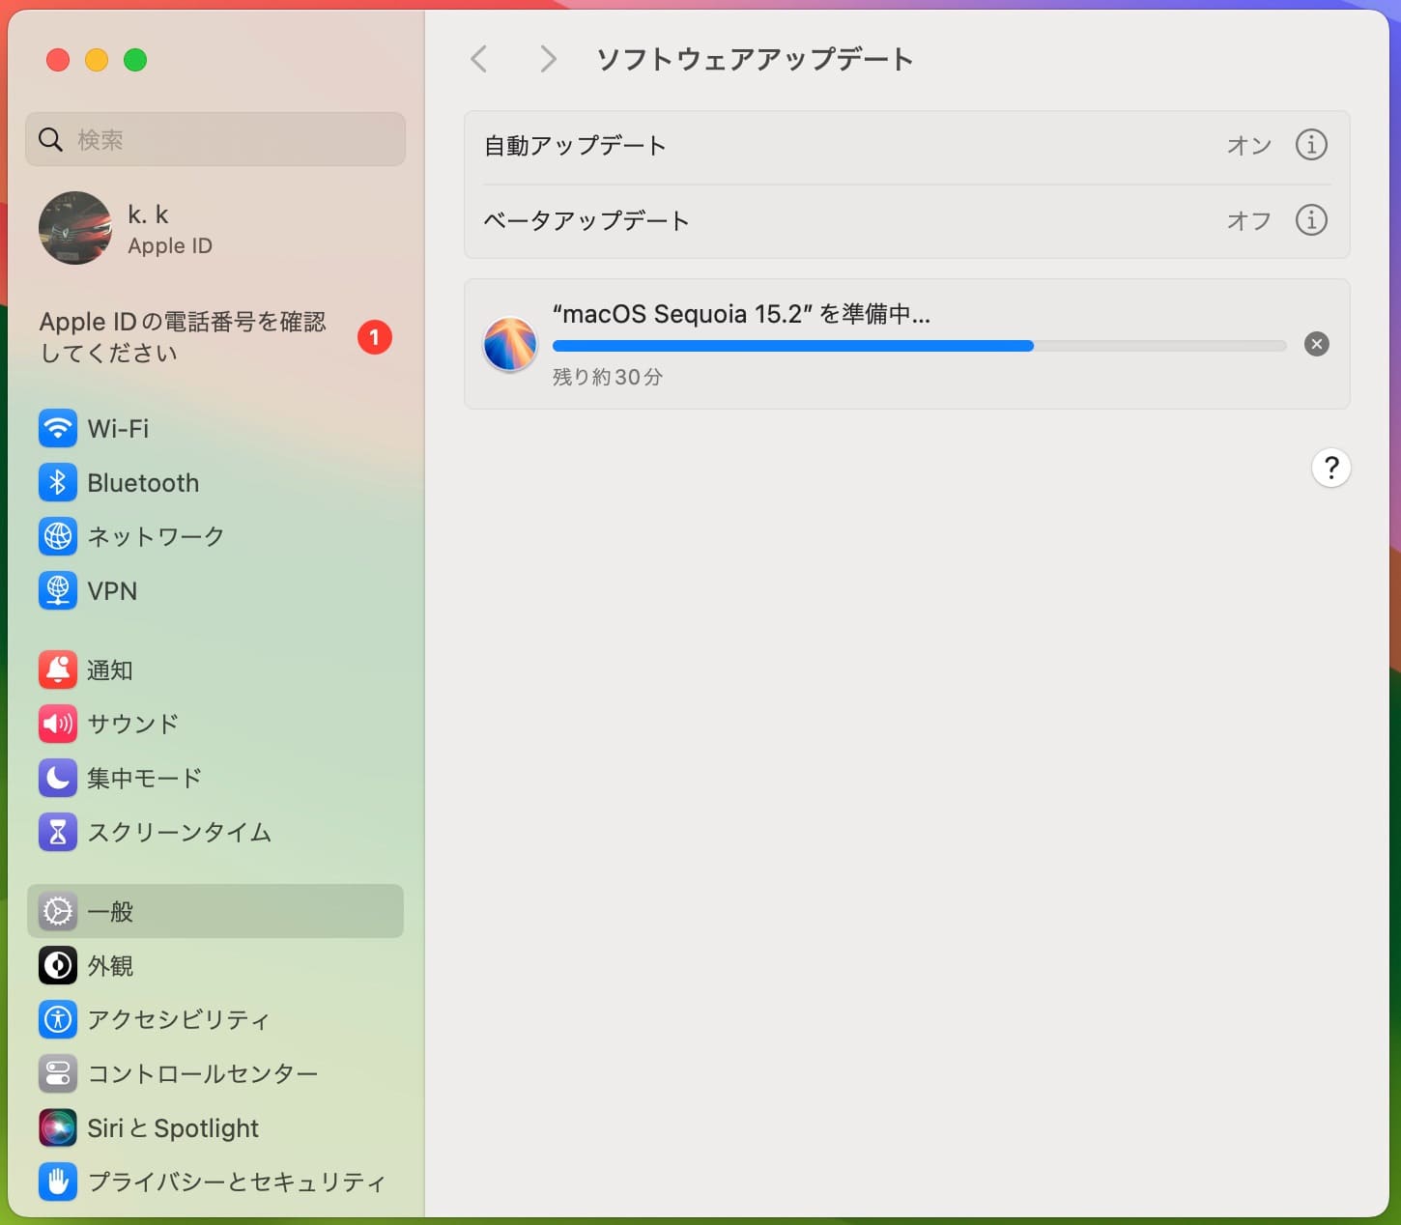Click the red notification badge 1
Screen dimensions: 1401x1225
pyautogui.click(x=375, y=337)
